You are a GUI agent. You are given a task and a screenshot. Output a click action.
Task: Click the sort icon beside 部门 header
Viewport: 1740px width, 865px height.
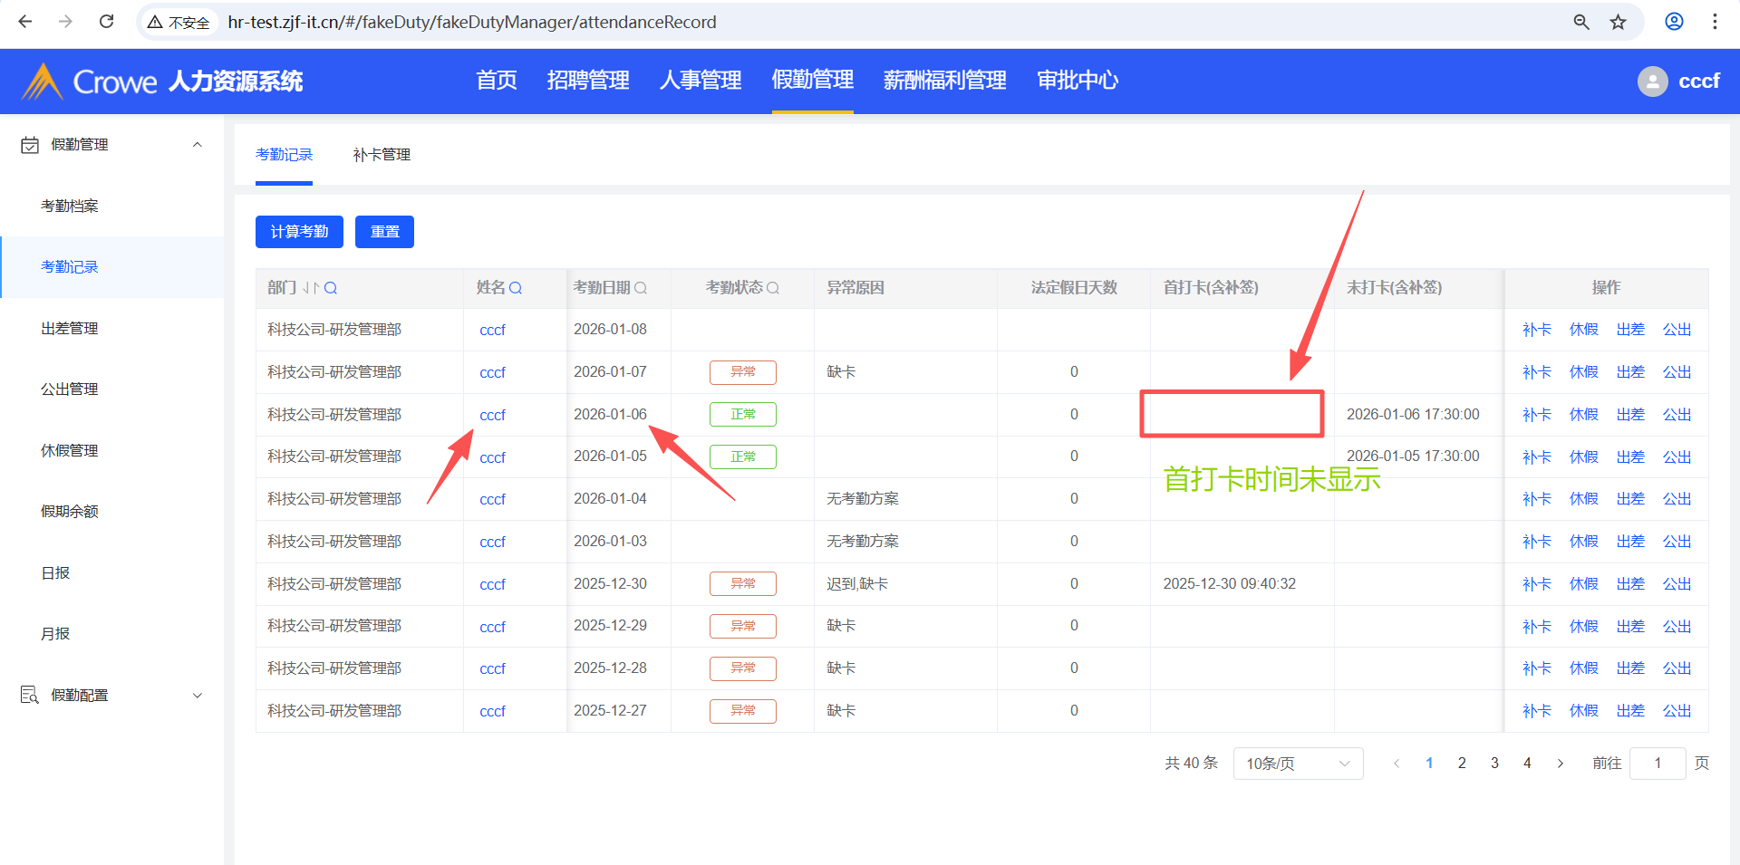311,288
